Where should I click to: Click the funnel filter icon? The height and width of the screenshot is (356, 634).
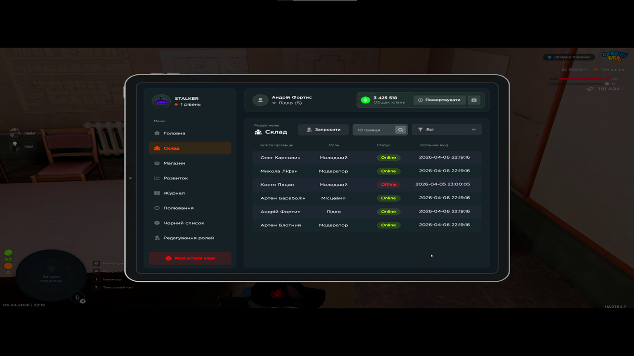coord(421,130)
